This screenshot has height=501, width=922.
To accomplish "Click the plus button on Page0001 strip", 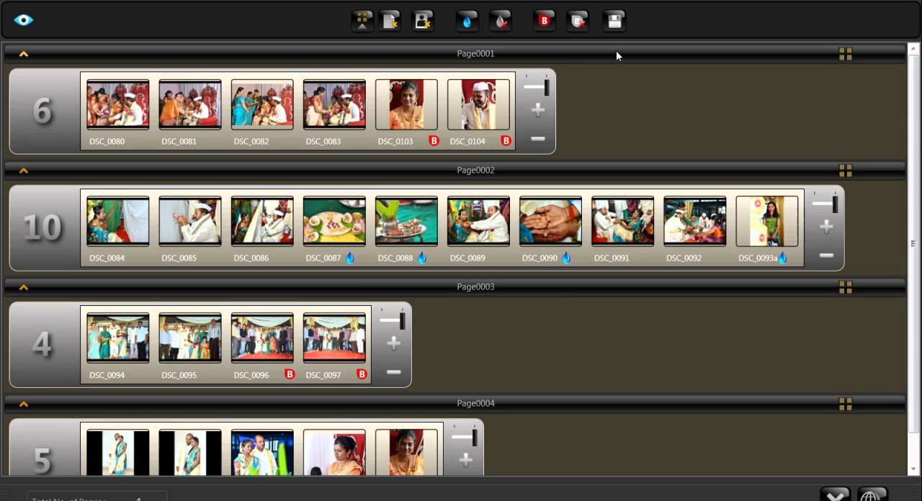I will 537,110.
